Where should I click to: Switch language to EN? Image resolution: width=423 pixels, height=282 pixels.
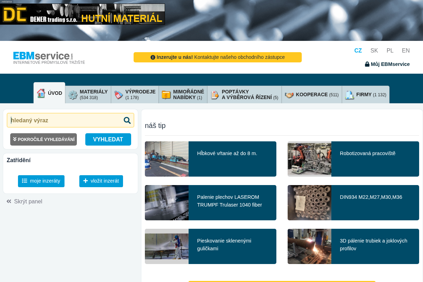click(x=406, y=50)
